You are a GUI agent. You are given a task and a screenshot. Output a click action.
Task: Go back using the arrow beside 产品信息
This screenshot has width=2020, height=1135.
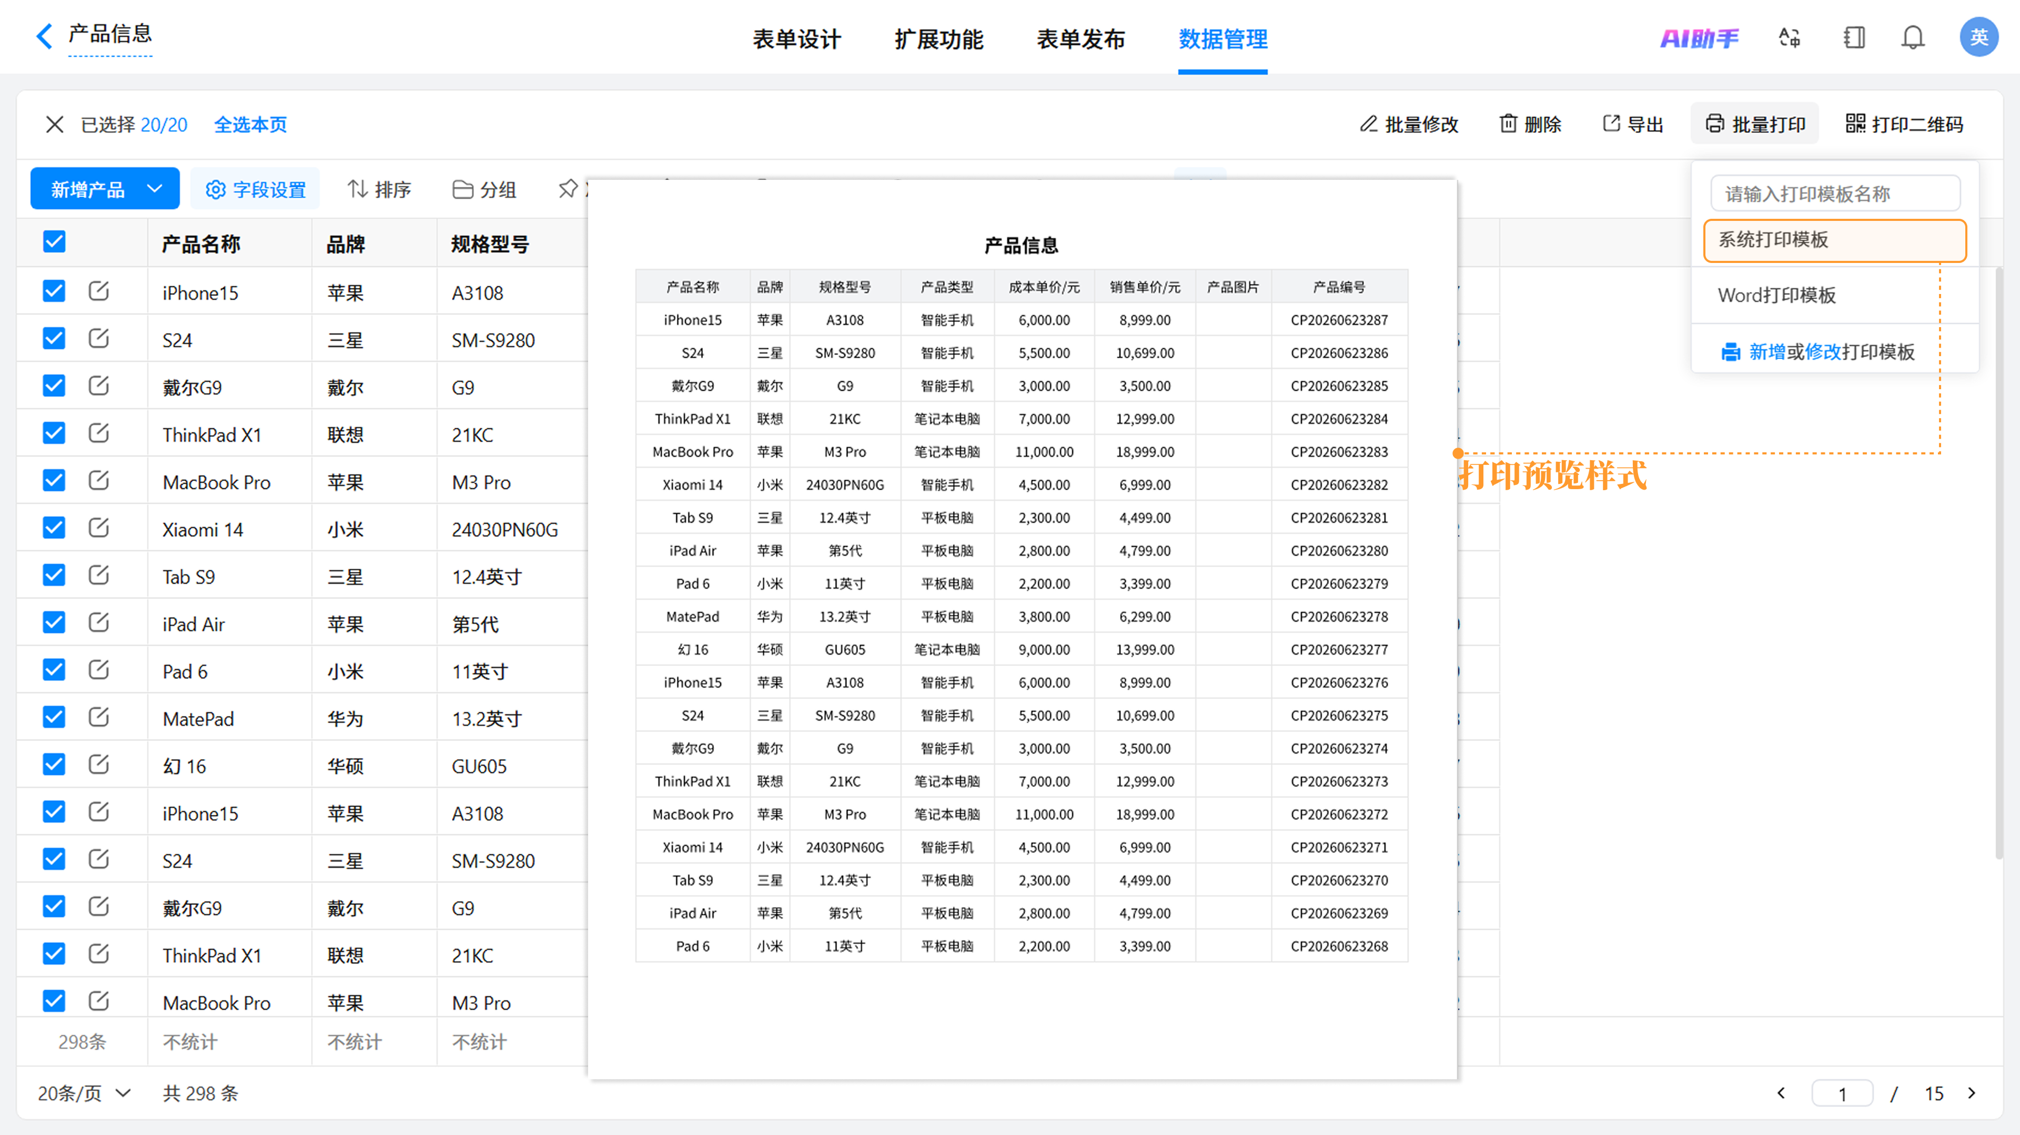[45, 35]
